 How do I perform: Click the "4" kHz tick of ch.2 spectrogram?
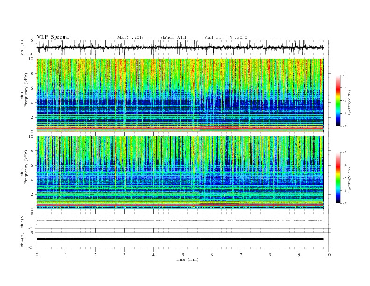tap(33, 180)
